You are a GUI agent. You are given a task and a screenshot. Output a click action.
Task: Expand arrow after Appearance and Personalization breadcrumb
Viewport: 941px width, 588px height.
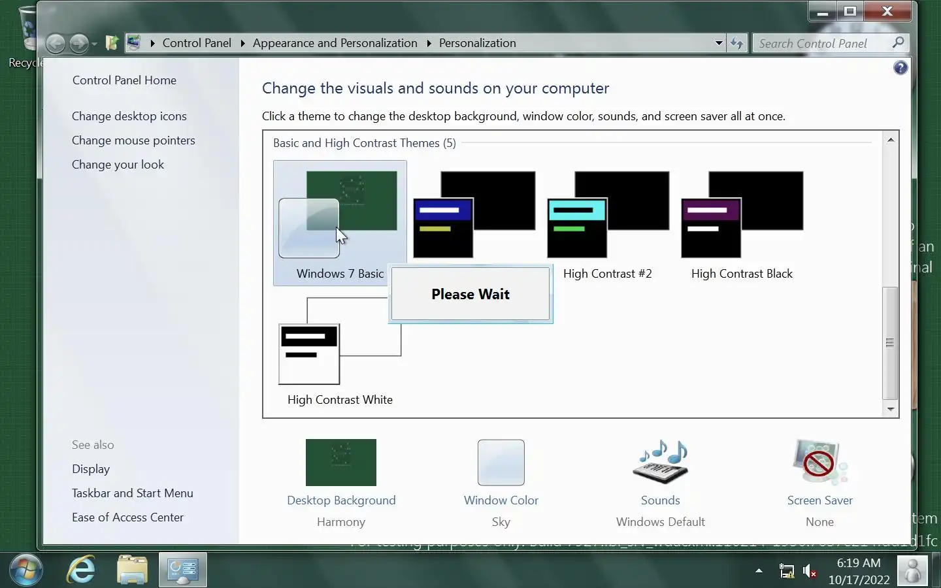click(x=429, y=43)
